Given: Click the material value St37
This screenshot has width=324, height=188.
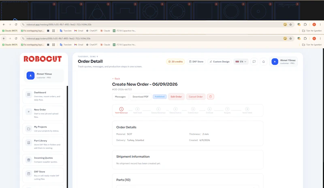Looking at the screenshot, I should (130, 134).
